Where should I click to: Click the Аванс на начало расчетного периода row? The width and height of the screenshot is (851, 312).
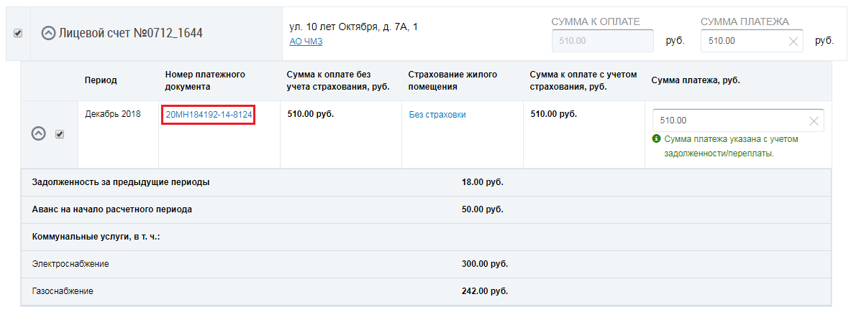pos(112,209)
